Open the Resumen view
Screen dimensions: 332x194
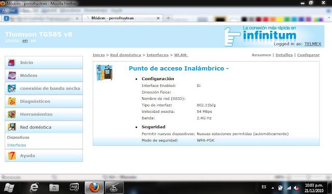pyautogui.click(x=261, y=55)
